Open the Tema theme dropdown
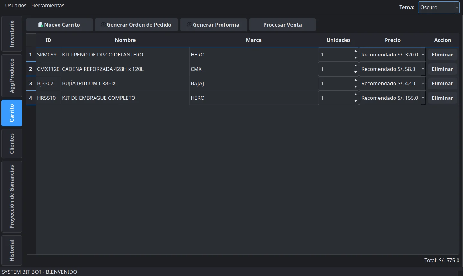This screenshot has height=276, width=463. point(439,7)
